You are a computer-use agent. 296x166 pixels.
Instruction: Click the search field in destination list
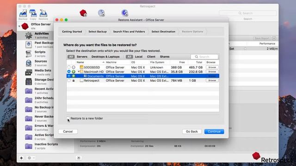[x=204, y=57]
